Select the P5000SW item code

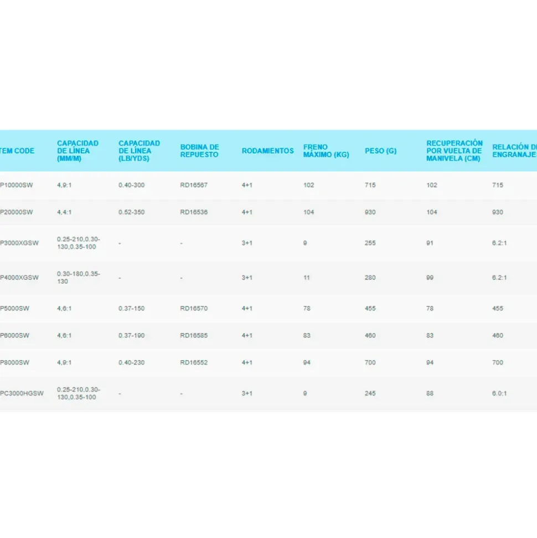[x=15, y=308]
